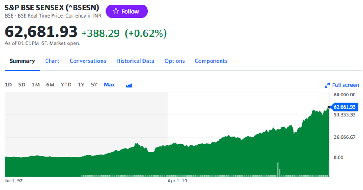Click the +388.29 change value
Screen dimensions: 363x190
[101, 33]
